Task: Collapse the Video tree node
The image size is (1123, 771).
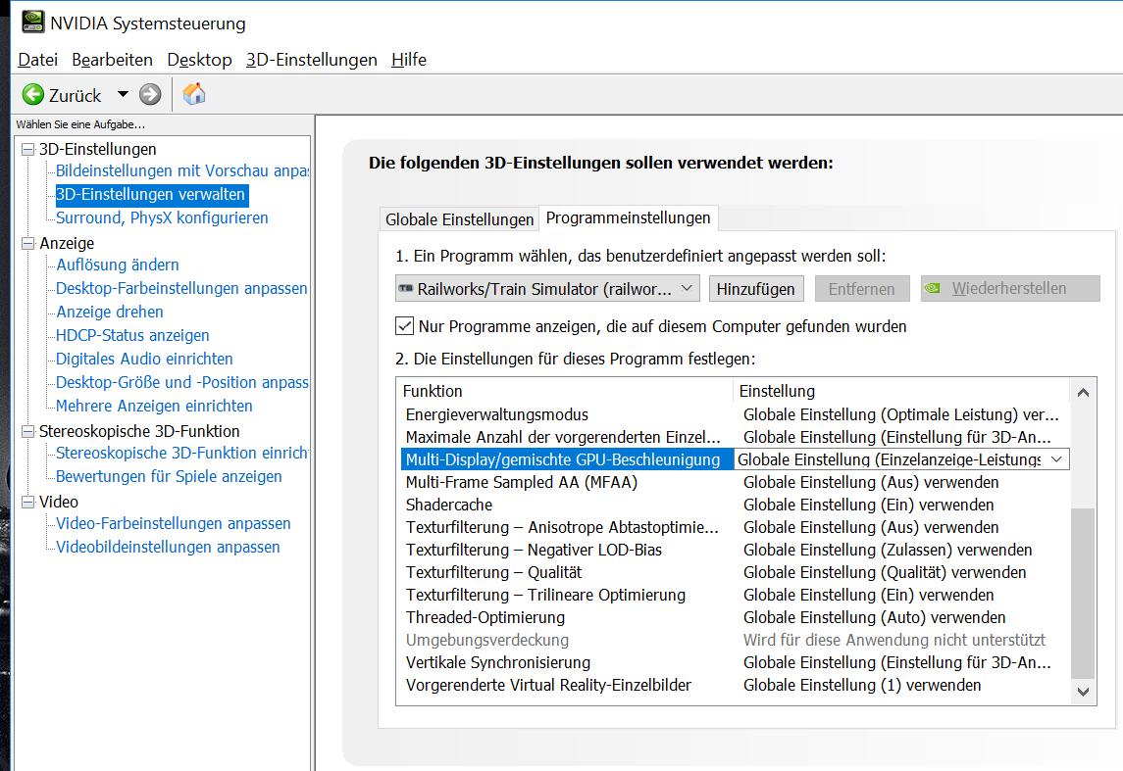Action: [26, 502]
